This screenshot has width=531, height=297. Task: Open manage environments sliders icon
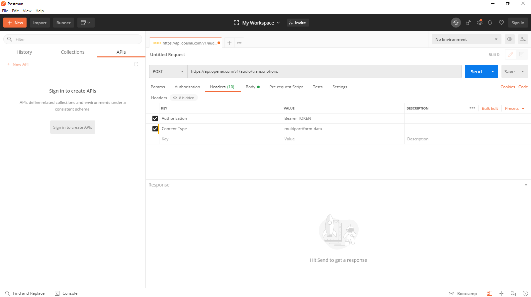click(x=523, y=39)
